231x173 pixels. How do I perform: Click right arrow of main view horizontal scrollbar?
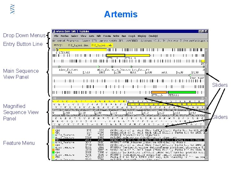click(x=203, y=98)
